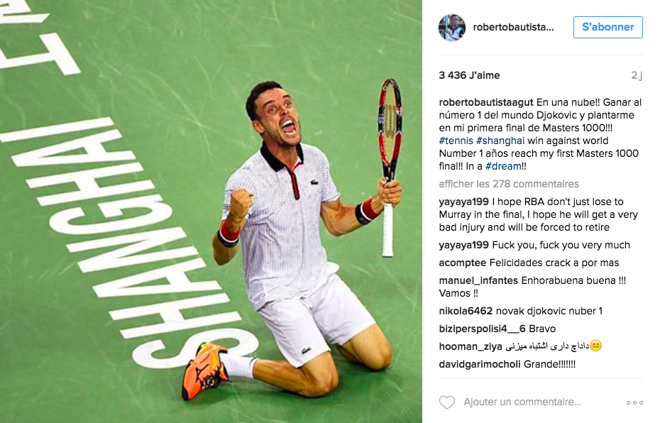
Task: Like the post with heart icon
Action: click(446, 402)
